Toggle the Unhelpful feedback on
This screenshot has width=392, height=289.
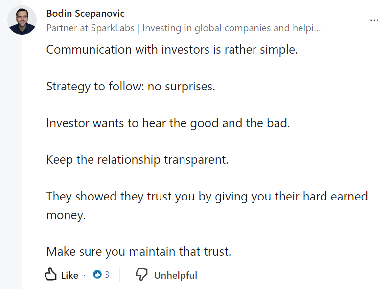point(166,274)
